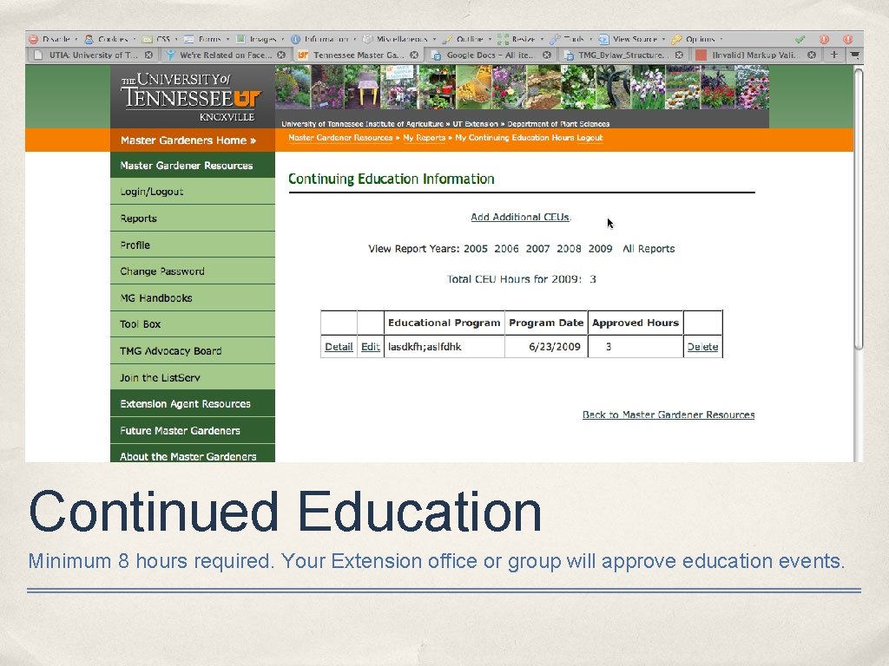Close the Google Docs tab

[547, 55]
